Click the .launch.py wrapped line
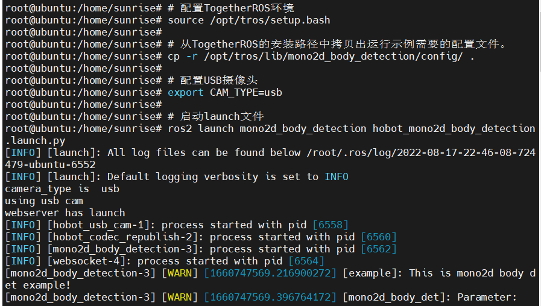The height and width of the screenshot is (306, 541). (35, 141)
